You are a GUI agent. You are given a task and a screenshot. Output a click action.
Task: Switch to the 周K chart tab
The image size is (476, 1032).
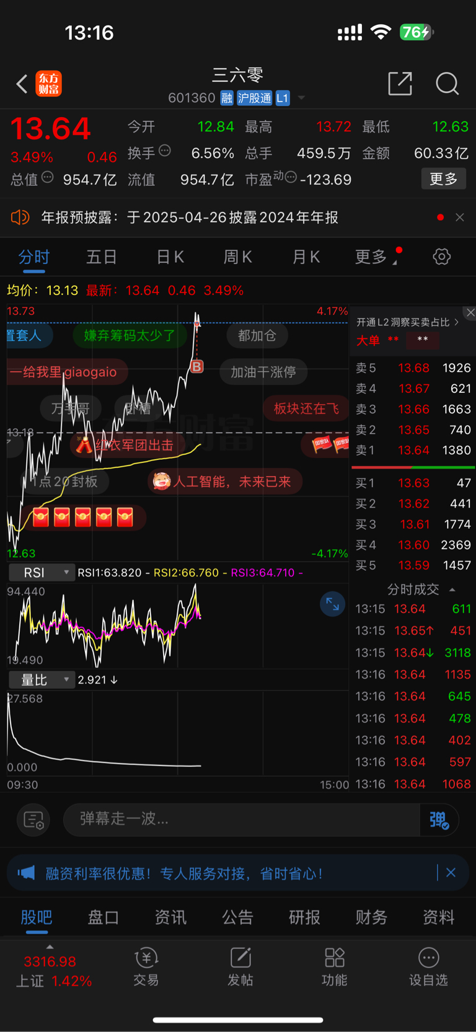(237, 257)
